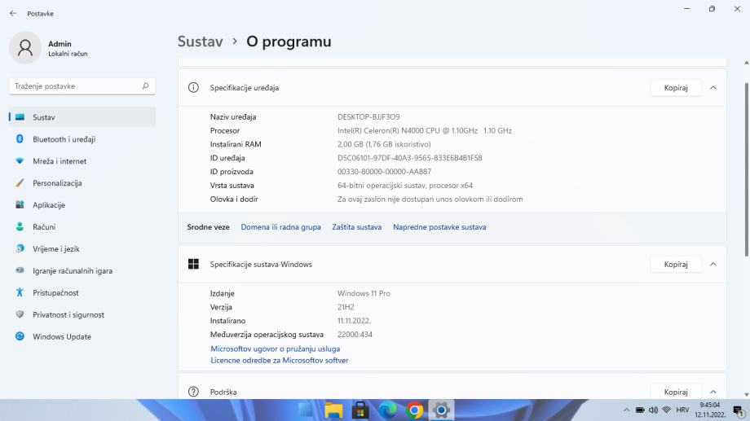Select Sustav in the sidebar
This screenshot has width=750, height=421.
coord(82,117)
